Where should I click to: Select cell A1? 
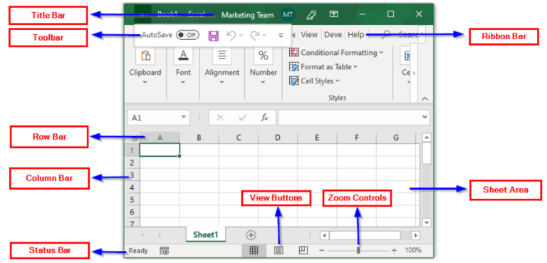coord(160,150)
